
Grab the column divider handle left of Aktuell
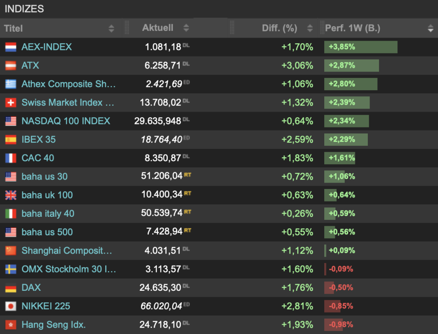(127, 28)
